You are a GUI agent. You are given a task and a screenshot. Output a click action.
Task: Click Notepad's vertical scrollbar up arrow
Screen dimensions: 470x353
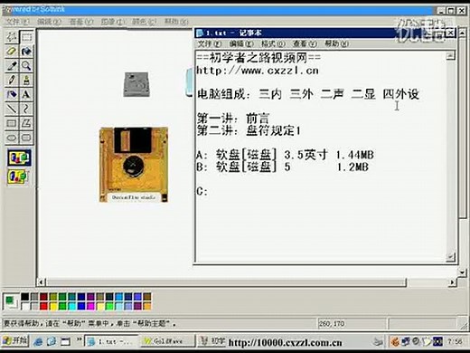click(450, 55)
